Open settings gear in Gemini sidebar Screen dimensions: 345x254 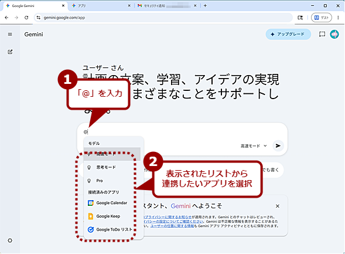[10, 241]
